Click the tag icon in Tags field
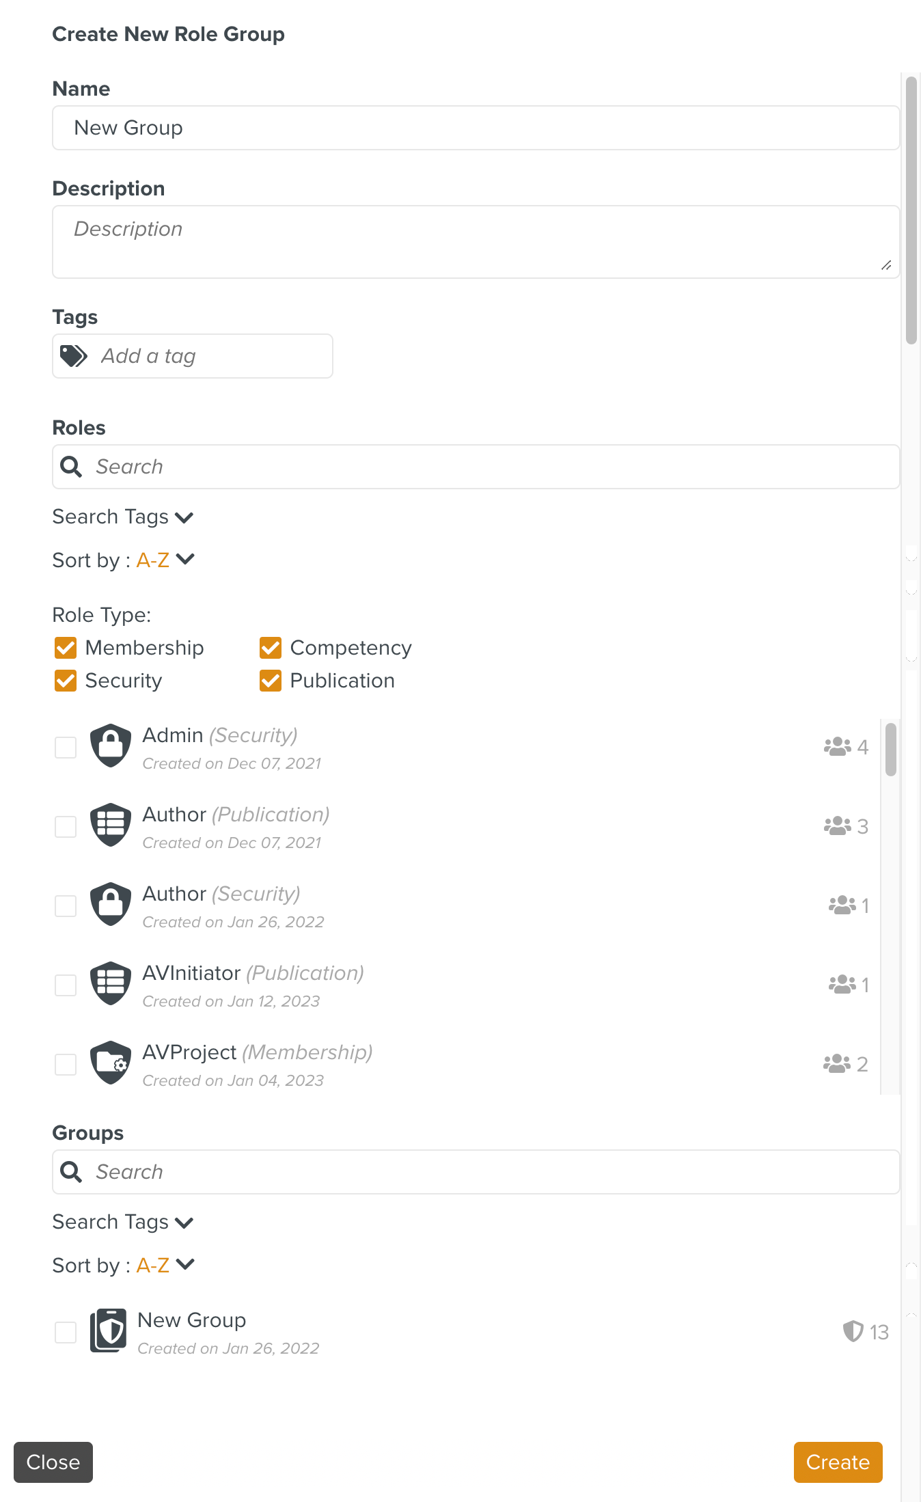Viewport: 921px width, 1502px height. 74,356
